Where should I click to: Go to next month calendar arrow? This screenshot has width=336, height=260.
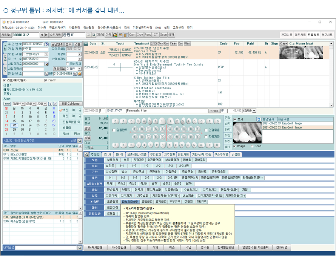(x=55, y=104)
